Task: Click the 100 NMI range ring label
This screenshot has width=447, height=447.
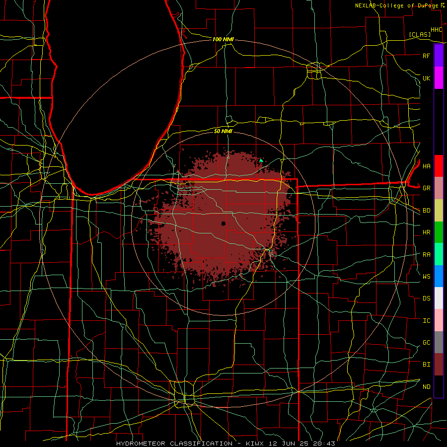Action: (x=223, y=39)
